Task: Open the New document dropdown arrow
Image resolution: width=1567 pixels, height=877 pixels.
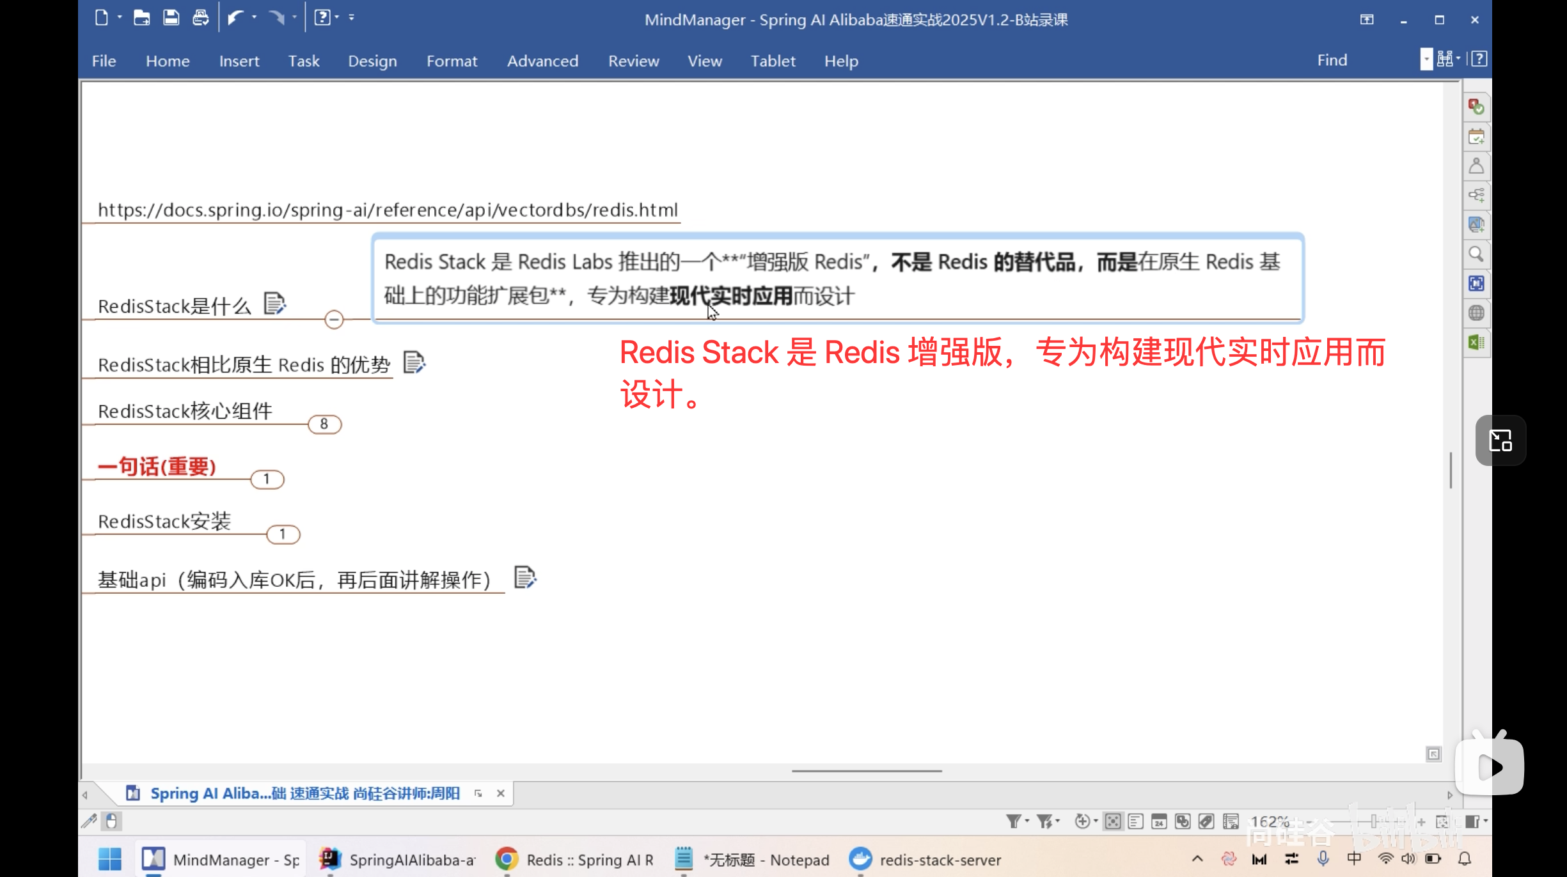Action: [120, 17]
